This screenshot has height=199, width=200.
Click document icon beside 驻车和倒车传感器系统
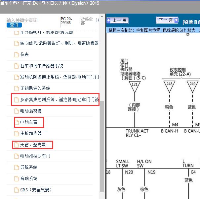pyautogui.click(x=17, y=66)
